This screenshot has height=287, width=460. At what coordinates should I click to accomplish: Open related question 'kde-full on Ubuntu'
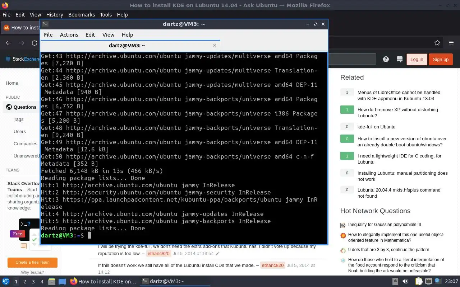click(376, 127)
